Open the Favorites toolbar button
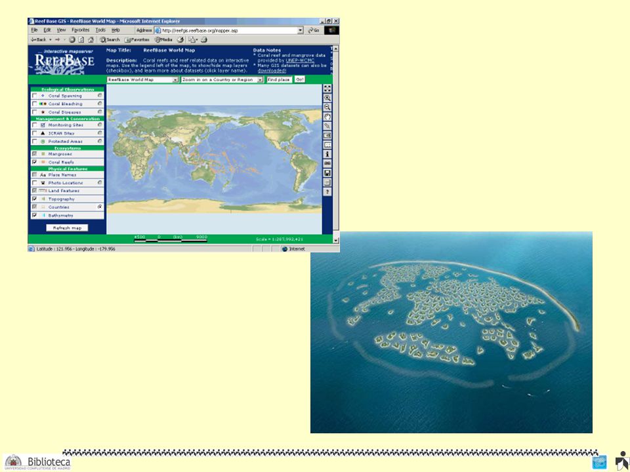Image resolution: width=630 pixels, height=472 pixels. tap(137, 40)
